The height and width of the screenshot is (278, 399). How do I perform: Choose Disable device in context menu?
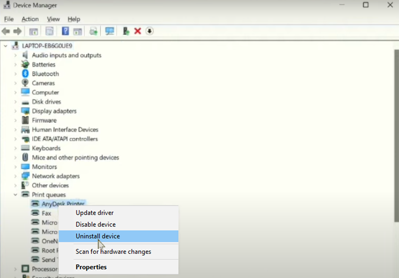[x=118, y=224]
